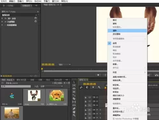
Task: Click the program monitor yellow timecode
Action: tap(48, 64)
